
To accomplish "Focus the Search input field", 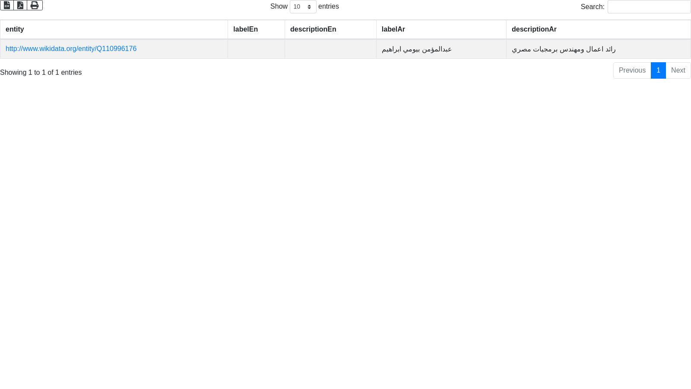I will click(649, 7).
